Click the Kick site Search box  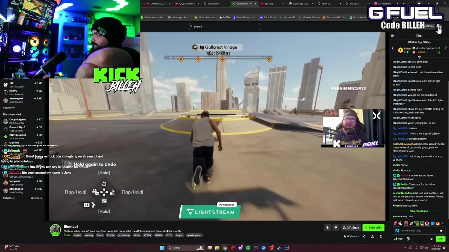coord(224,27)
